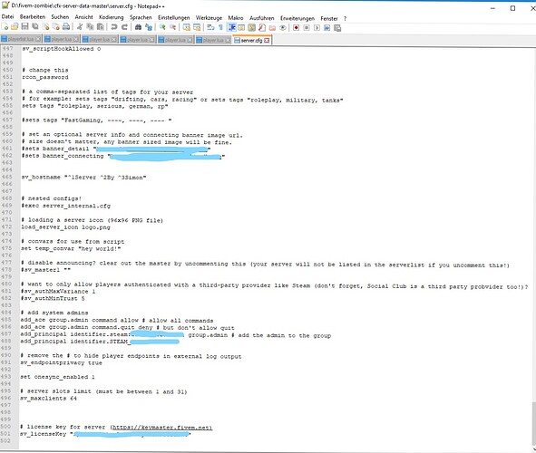Show the Document Map panel icon
The width and height of the screenshot is (536, 453).
(251, 28)
